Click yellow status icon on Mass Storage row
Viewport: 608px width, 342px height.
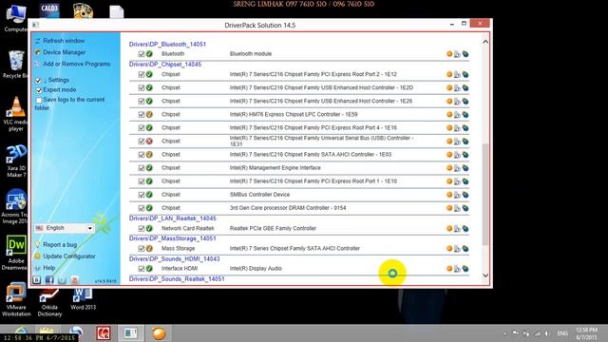pyautogui.click(x=149, y=249)
